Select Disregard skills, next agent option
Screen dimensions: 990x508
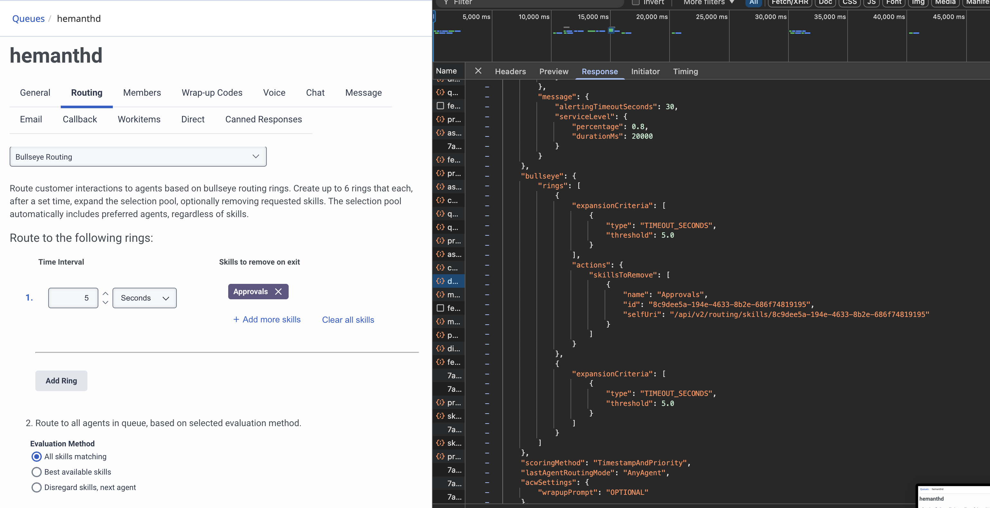37,487
